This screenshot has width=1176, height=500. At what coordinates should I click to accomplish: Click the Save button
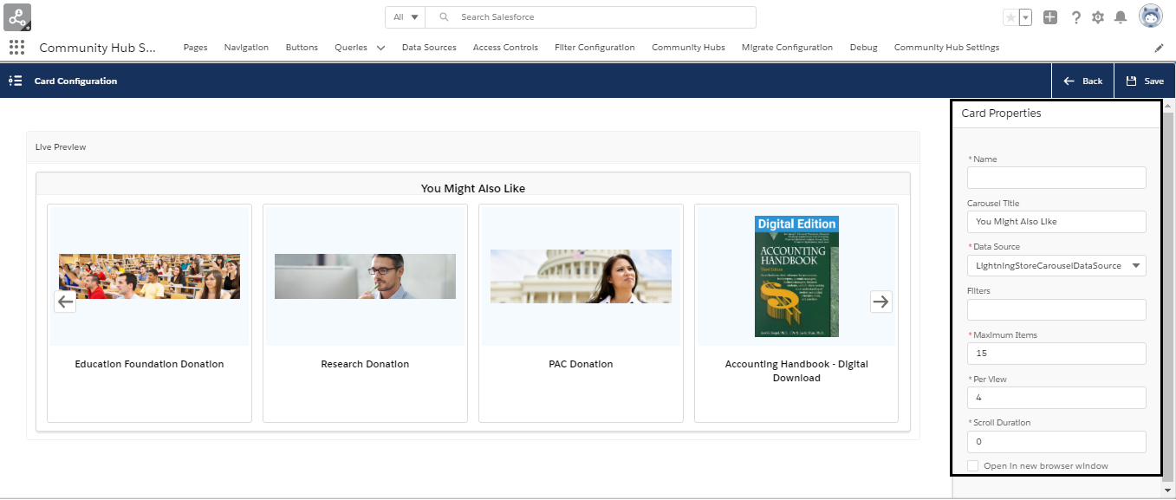[x=1145, y=81]
